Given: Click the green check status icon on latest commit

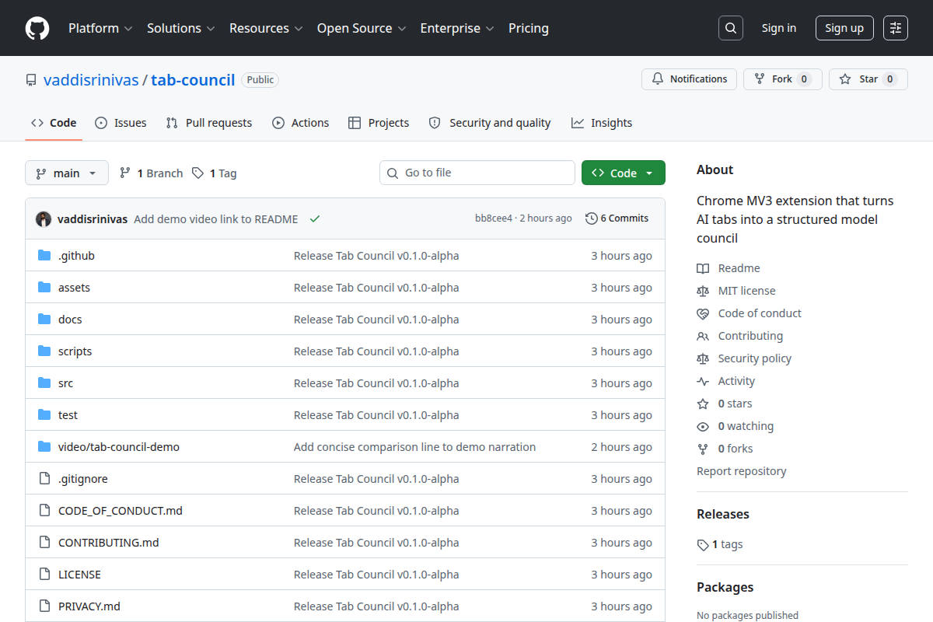Looking at the screenshot, I should click(315, 219).
